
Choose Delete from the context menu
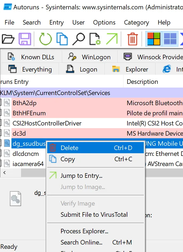(96, 148)
